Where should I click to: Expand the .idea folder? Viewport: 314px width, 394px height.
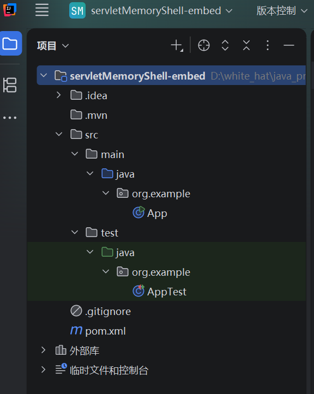coord(58,95)
